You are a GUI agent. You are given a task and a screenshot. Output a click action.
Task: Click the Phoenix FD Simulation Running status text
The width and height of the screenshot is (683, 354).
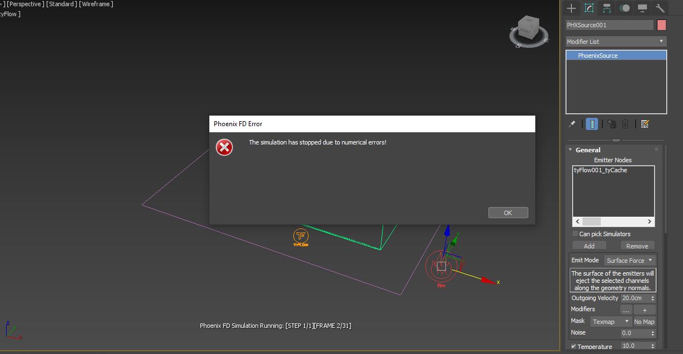tap(275, 326)
